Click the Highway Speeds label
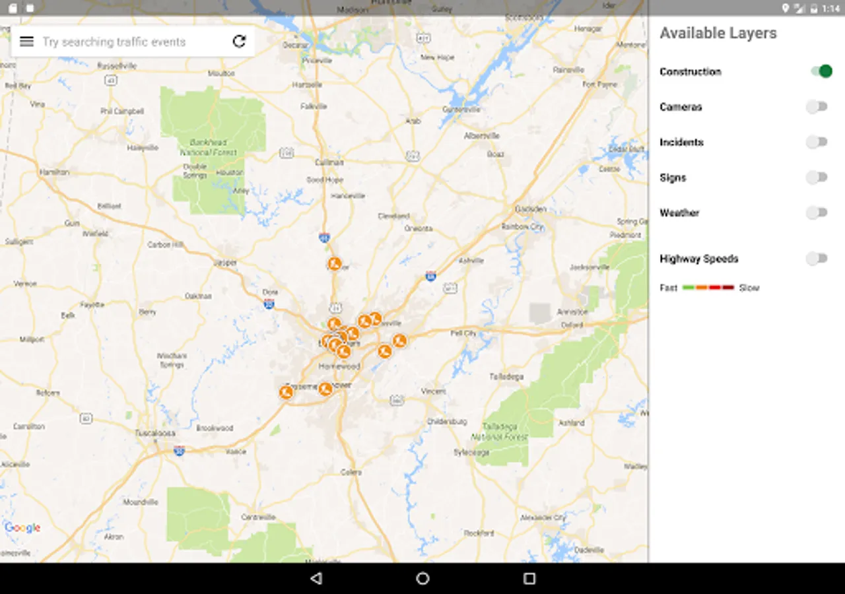Image resolution: width=845 pixels, height=594 pixels. coord(699,259)
